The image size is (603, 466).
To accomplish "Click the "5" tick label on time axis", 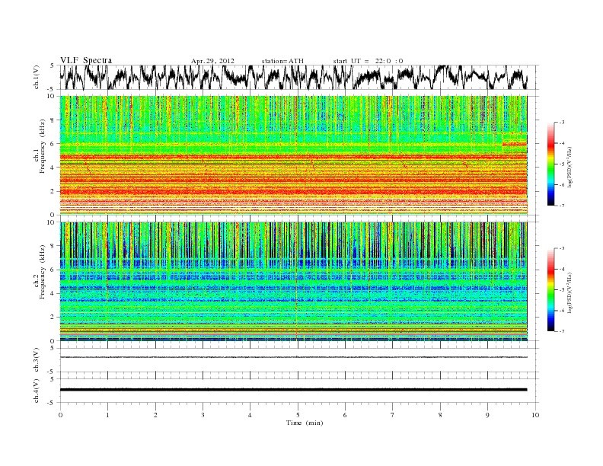I will pos(298,415).
